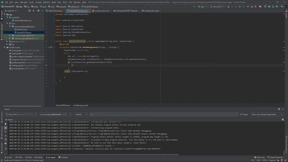This screenshot has height=162, width=288.
Task: Switch to build.gradle (PDF Tutorial) tab
Action: pos(126,11)
